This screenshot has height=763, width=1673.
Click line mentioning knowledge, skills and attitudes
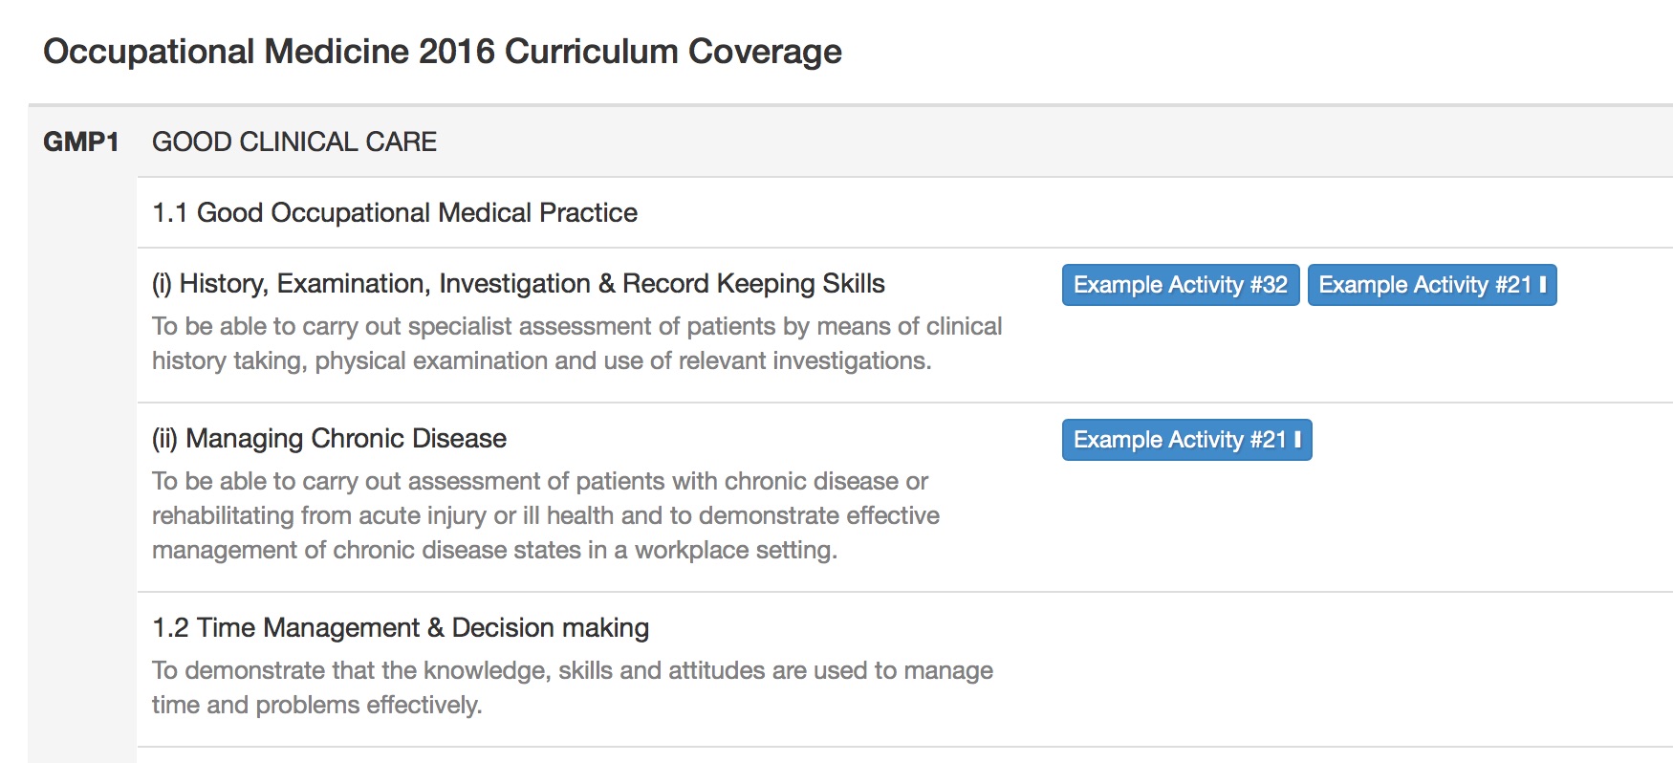point(573,670)
